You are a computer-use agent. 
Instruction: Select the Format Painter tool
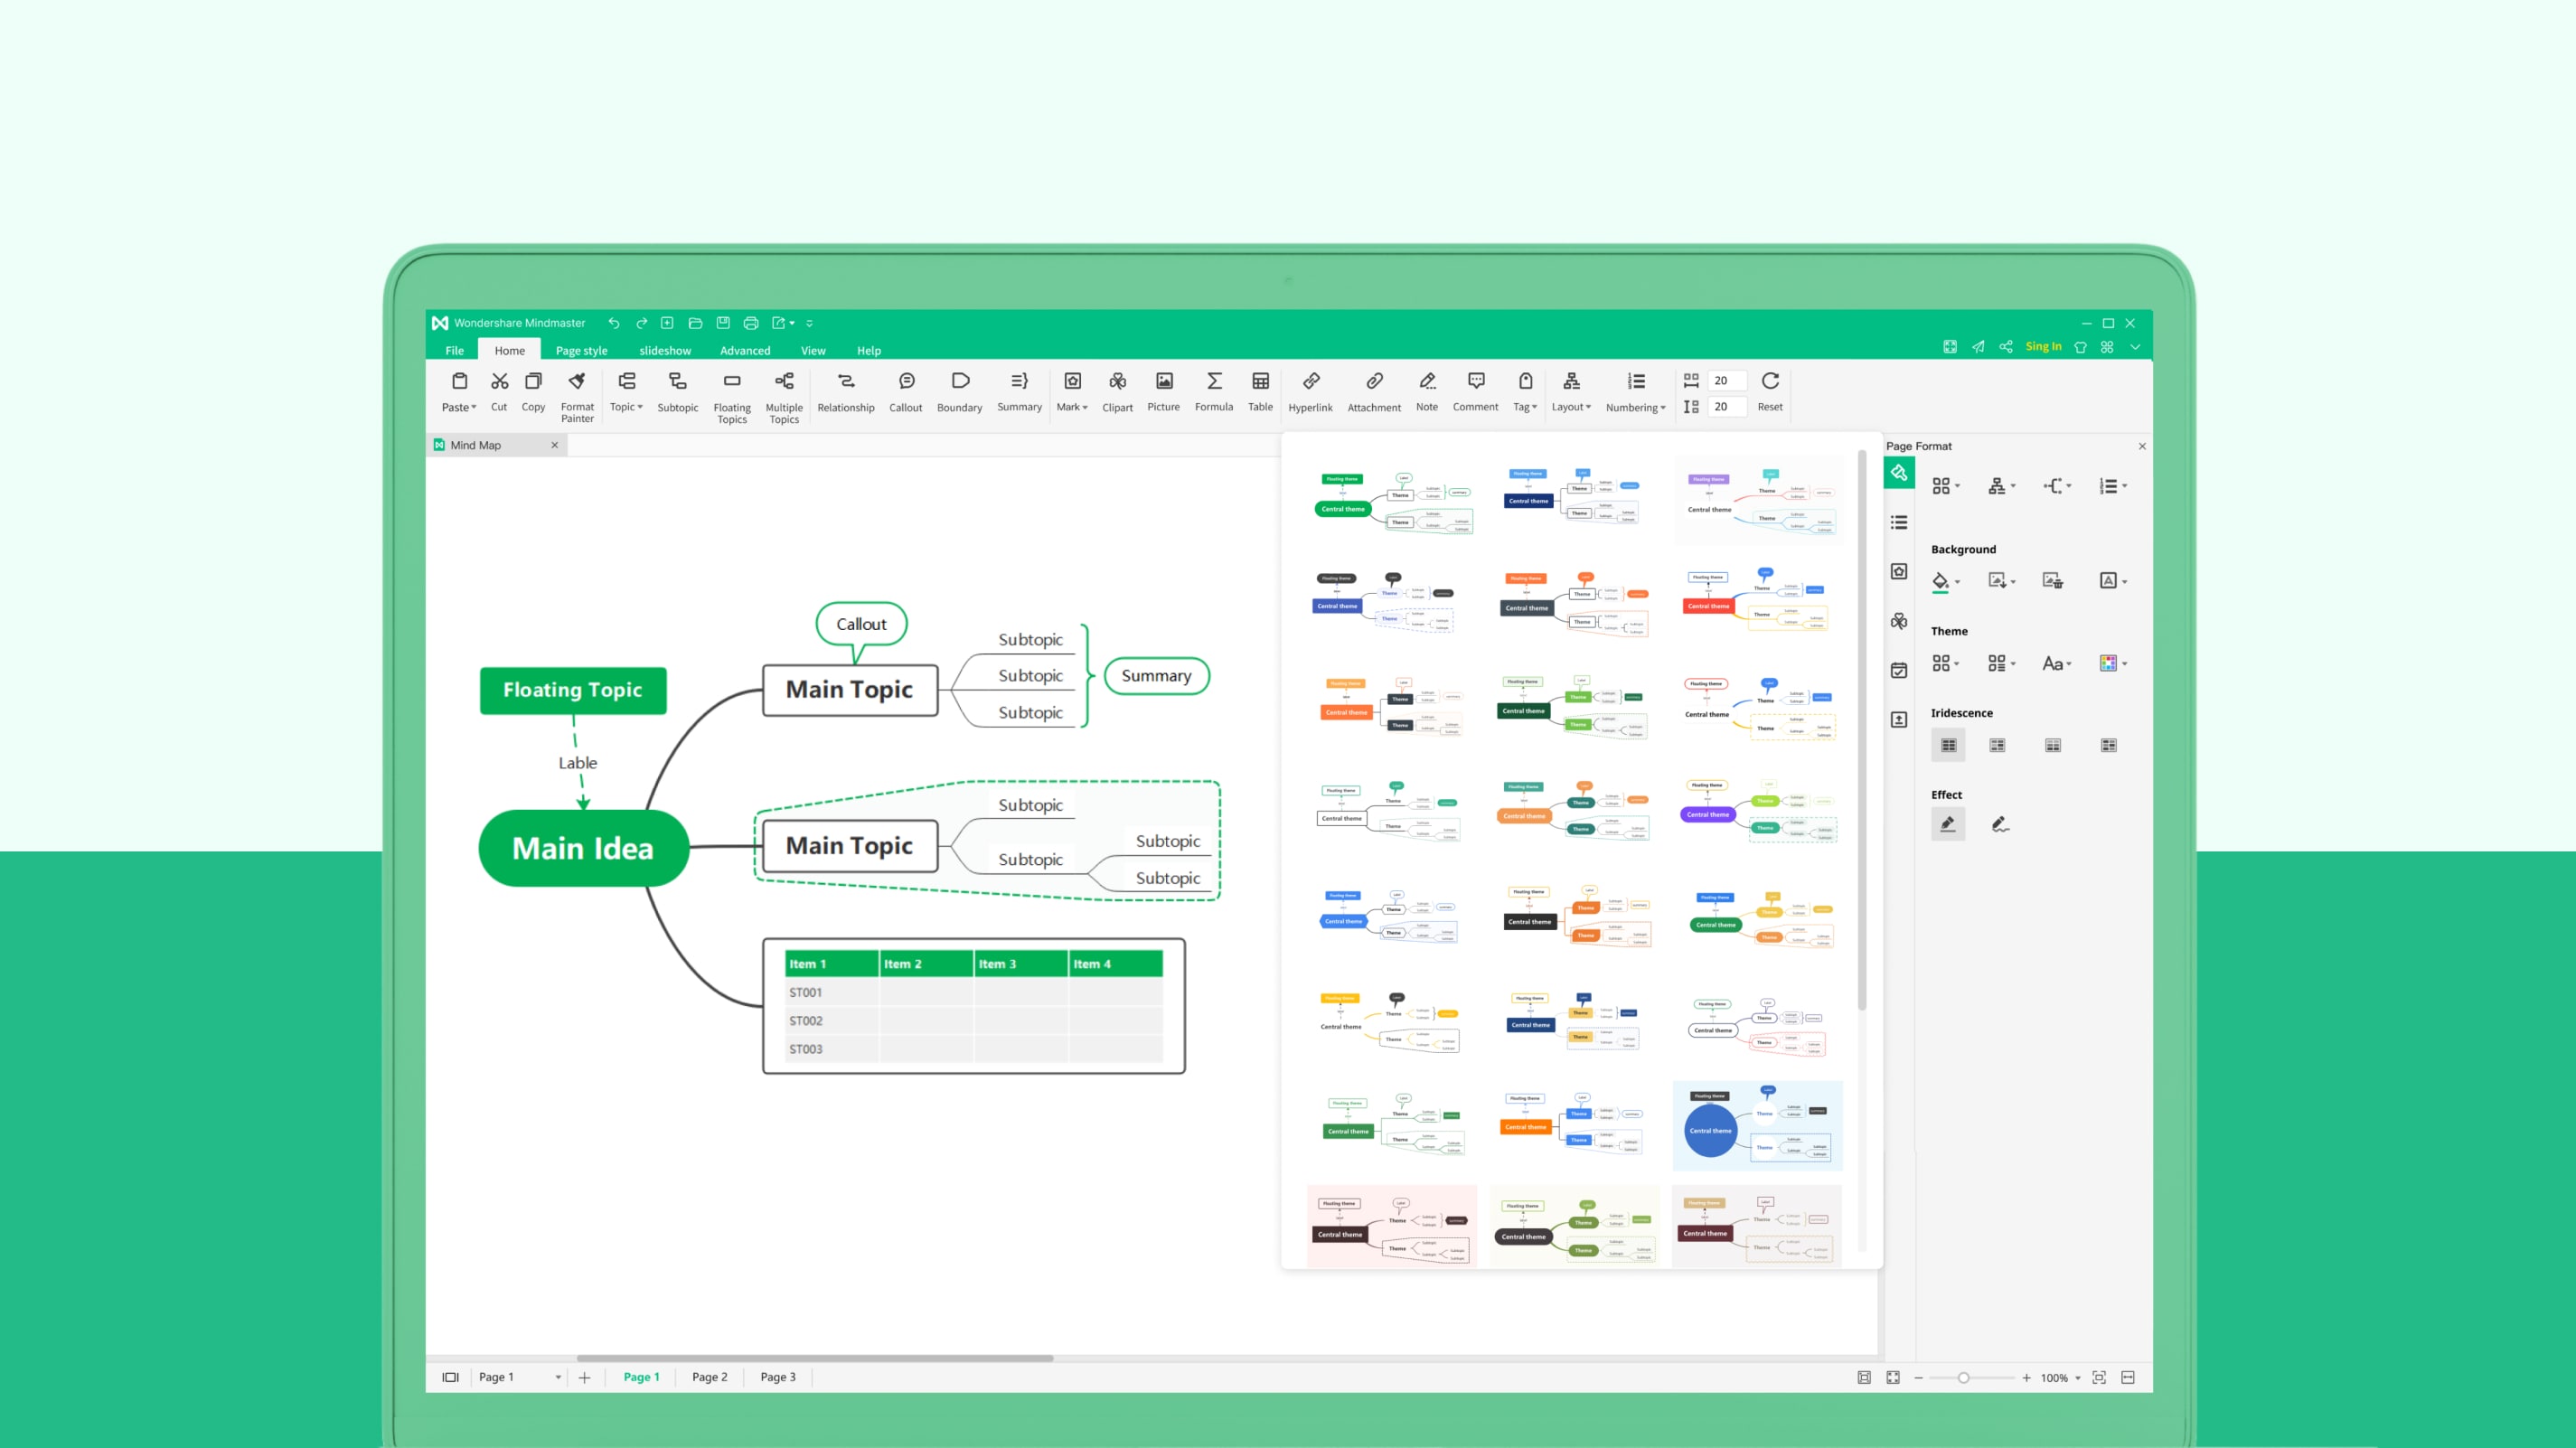coord(577,396)
